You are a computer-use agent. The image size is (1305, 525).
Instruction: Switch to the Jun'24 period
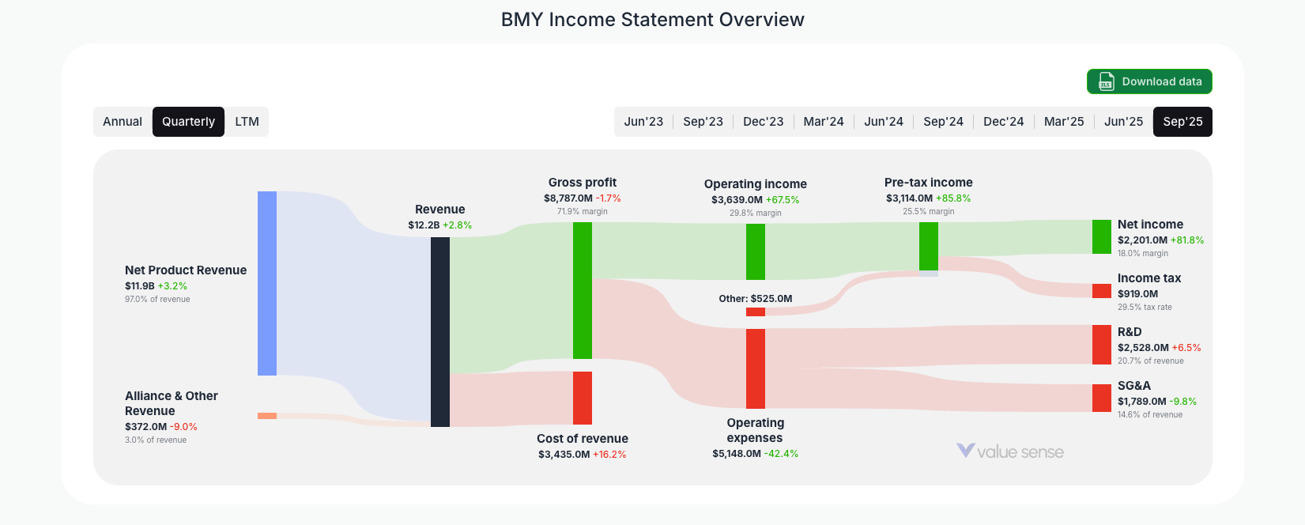883,121
